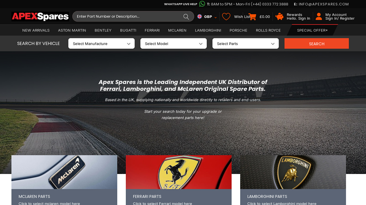The image size is (366, 205).
Task: Click the search magnifier icon
Action: 186,16
